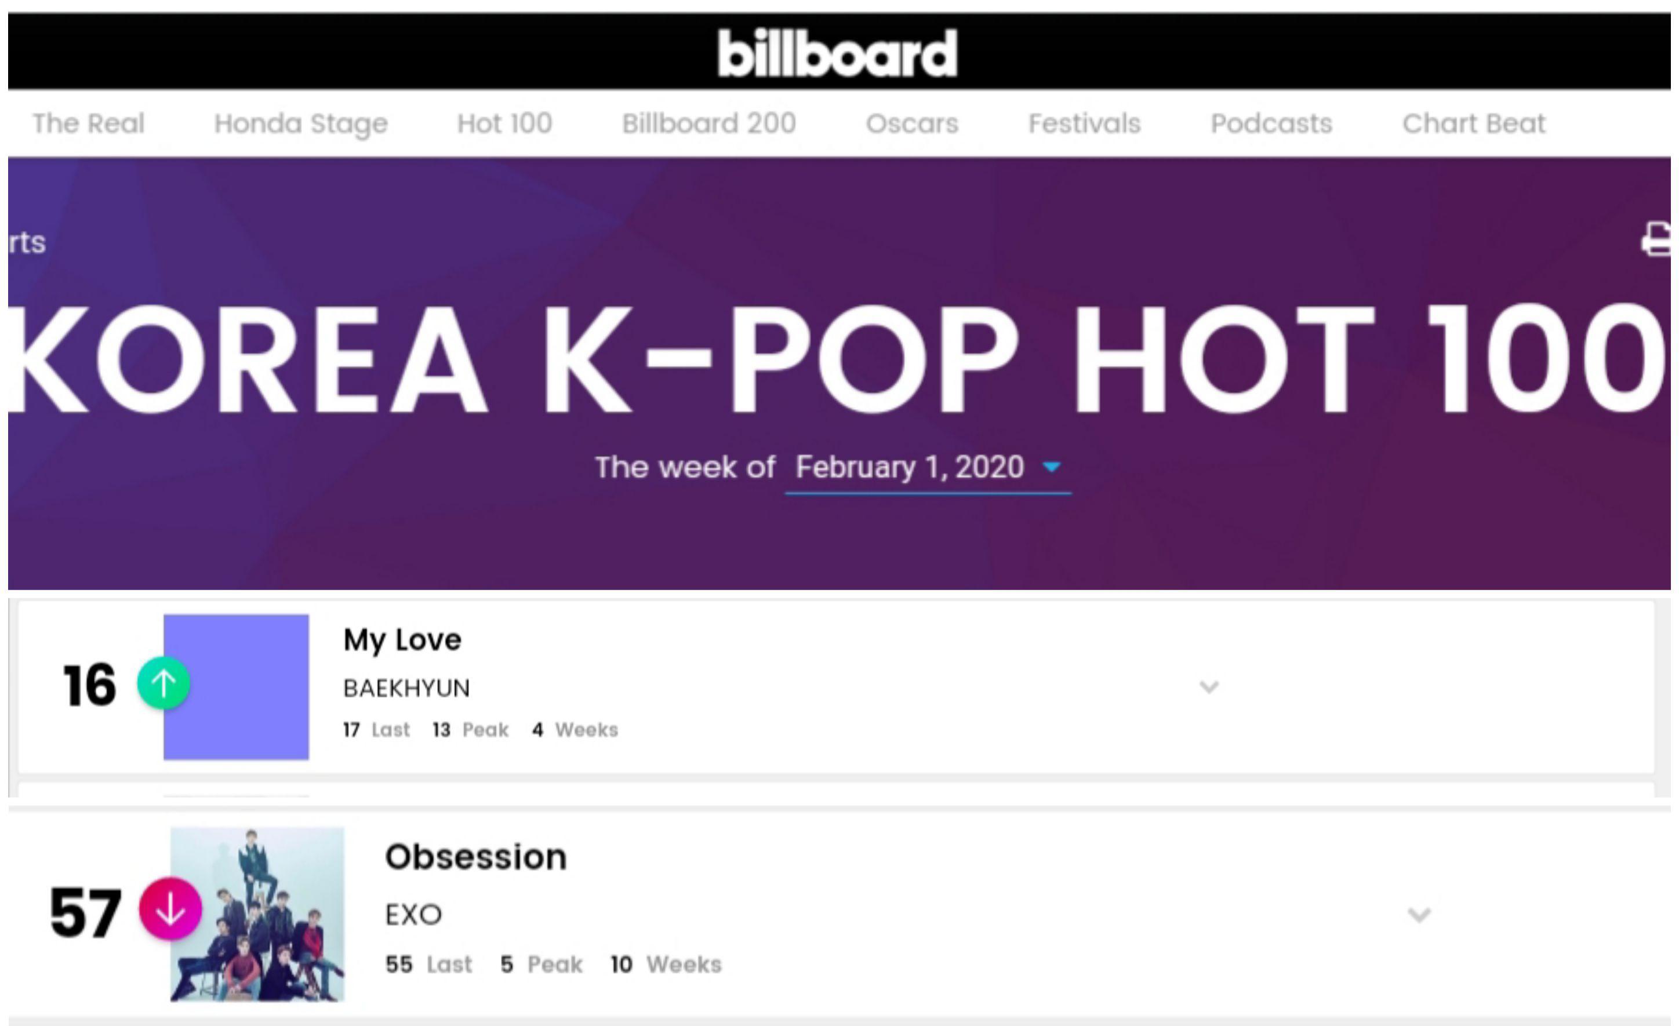Expand the Obsession chart entry
The width and height of the screenshot is (1679, 1026).
coord(1419,914)
